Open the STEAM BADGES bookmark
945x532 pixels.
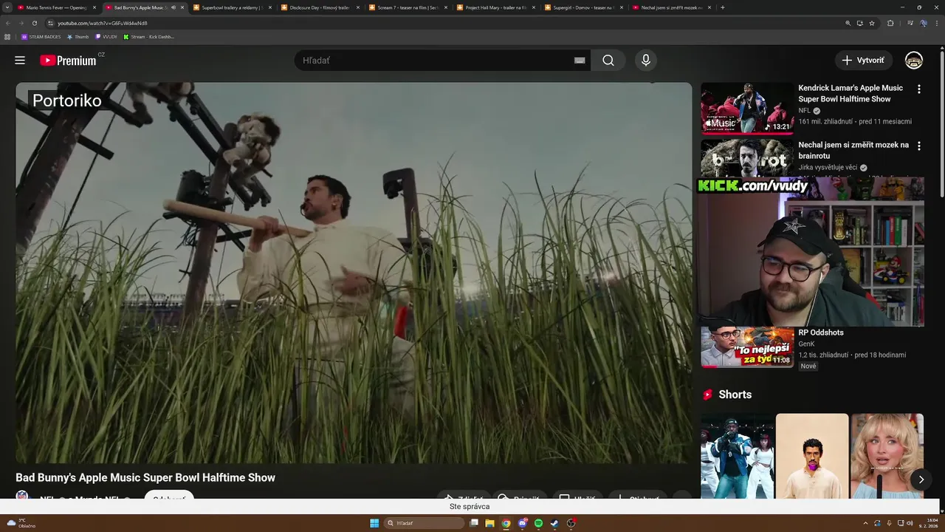point(41,37)
